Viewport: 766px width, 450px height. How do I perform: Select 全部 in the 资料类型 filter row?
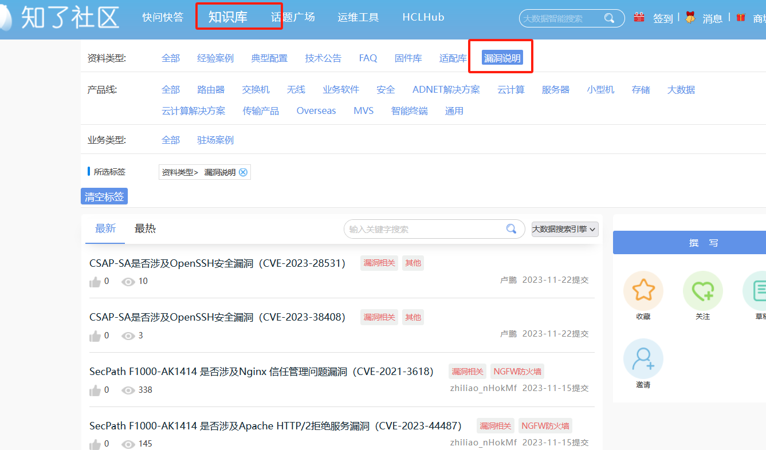click(x=171, y=58)
